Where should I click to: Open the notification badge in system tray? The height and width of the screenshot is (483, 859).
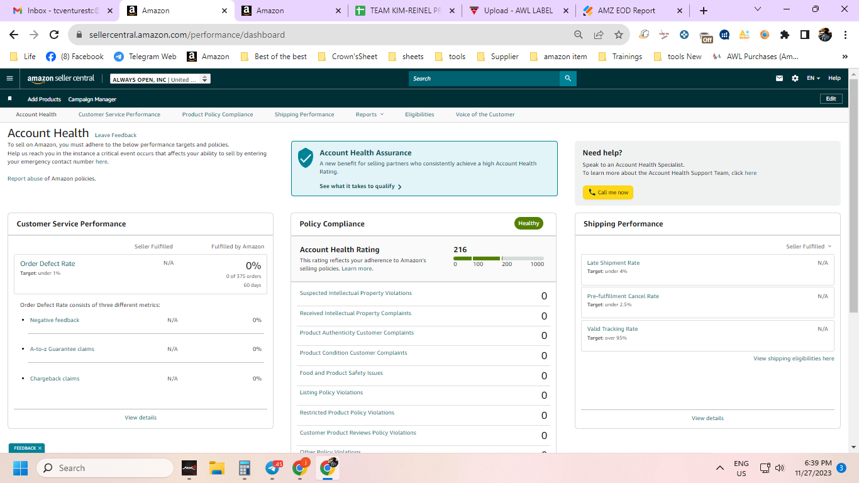point(841,468)
